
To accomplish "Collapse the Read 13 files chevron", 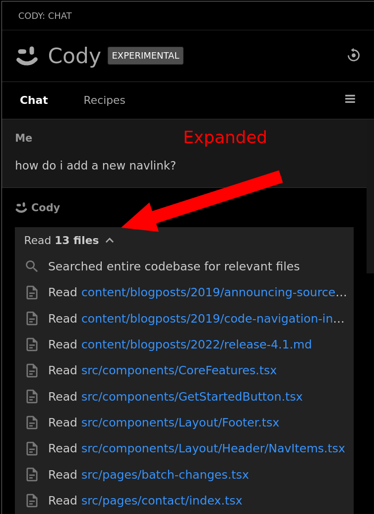I will click(x=110, y=241).
